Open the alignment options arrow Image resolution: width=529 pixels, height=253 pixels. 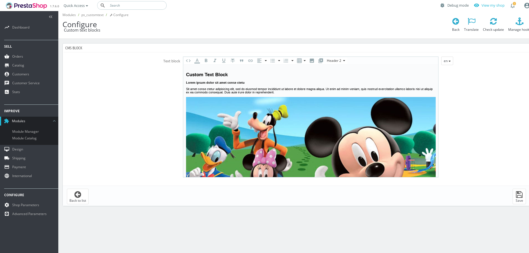pos(266,61)
